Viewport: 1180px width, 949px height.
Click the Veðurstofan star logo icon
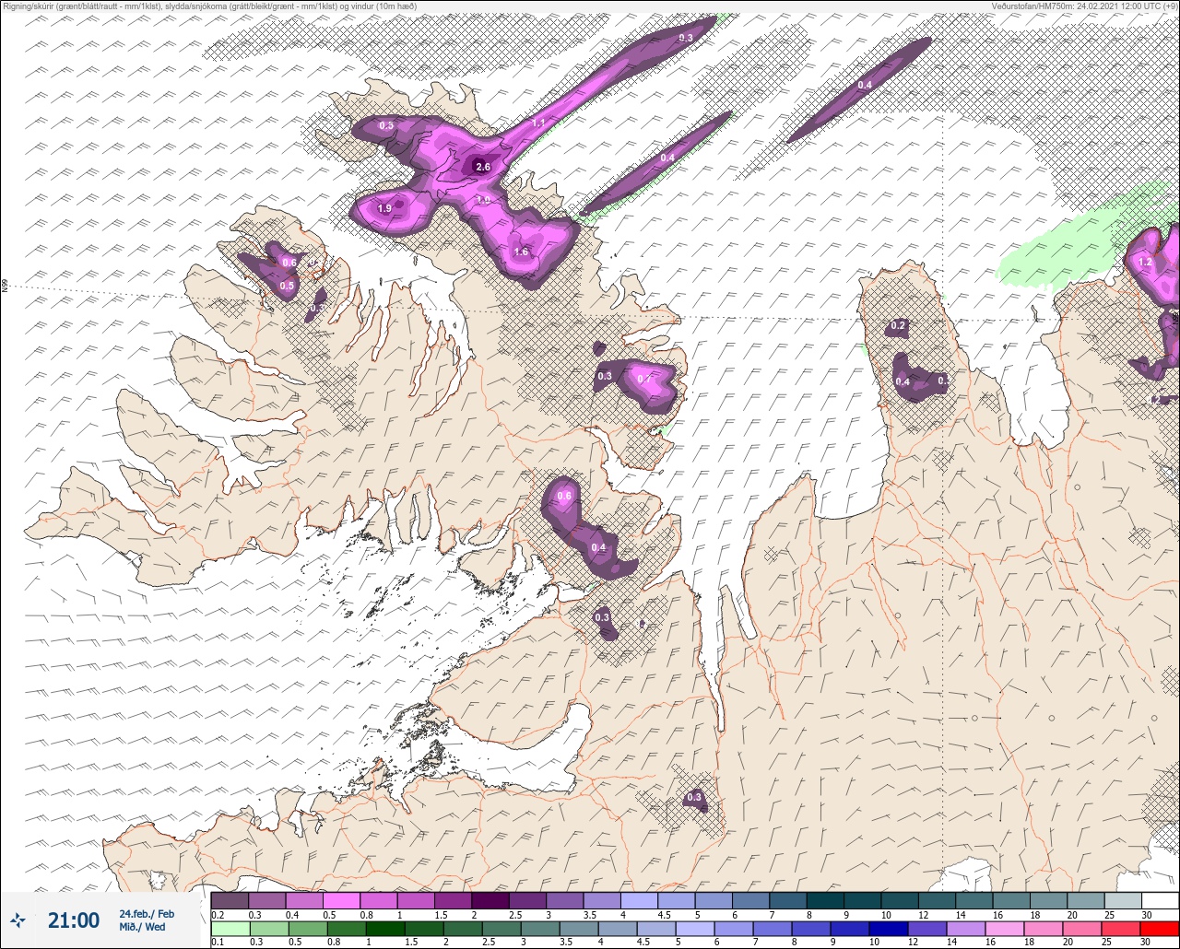(18, 920)
